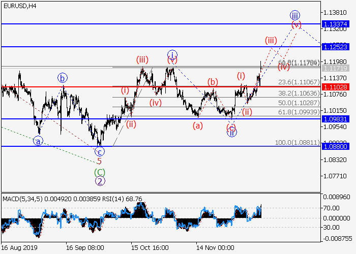Click the blue circled ii wave label

[x=231, y=133]
